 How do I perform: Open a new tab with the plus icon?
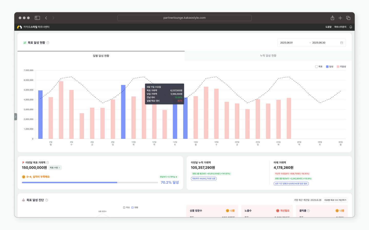coord(340,18)
